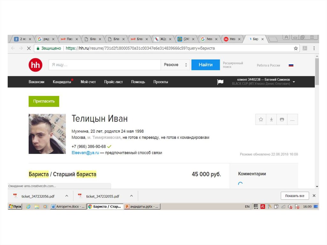Click the hh logo icon
Image resolution: width=327 pixels, height=245 pixels.
point(35,65)
